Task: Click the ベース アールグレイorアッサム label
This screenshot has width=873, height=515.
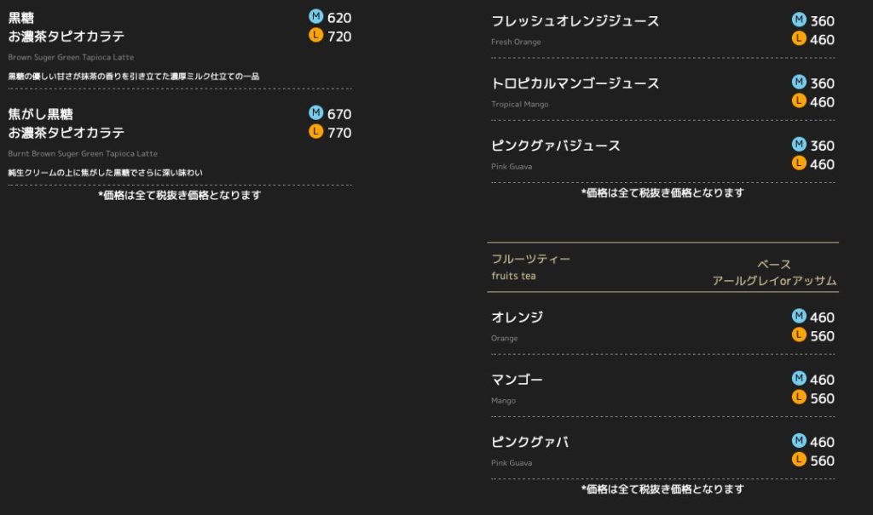Action: pos(774,272)
